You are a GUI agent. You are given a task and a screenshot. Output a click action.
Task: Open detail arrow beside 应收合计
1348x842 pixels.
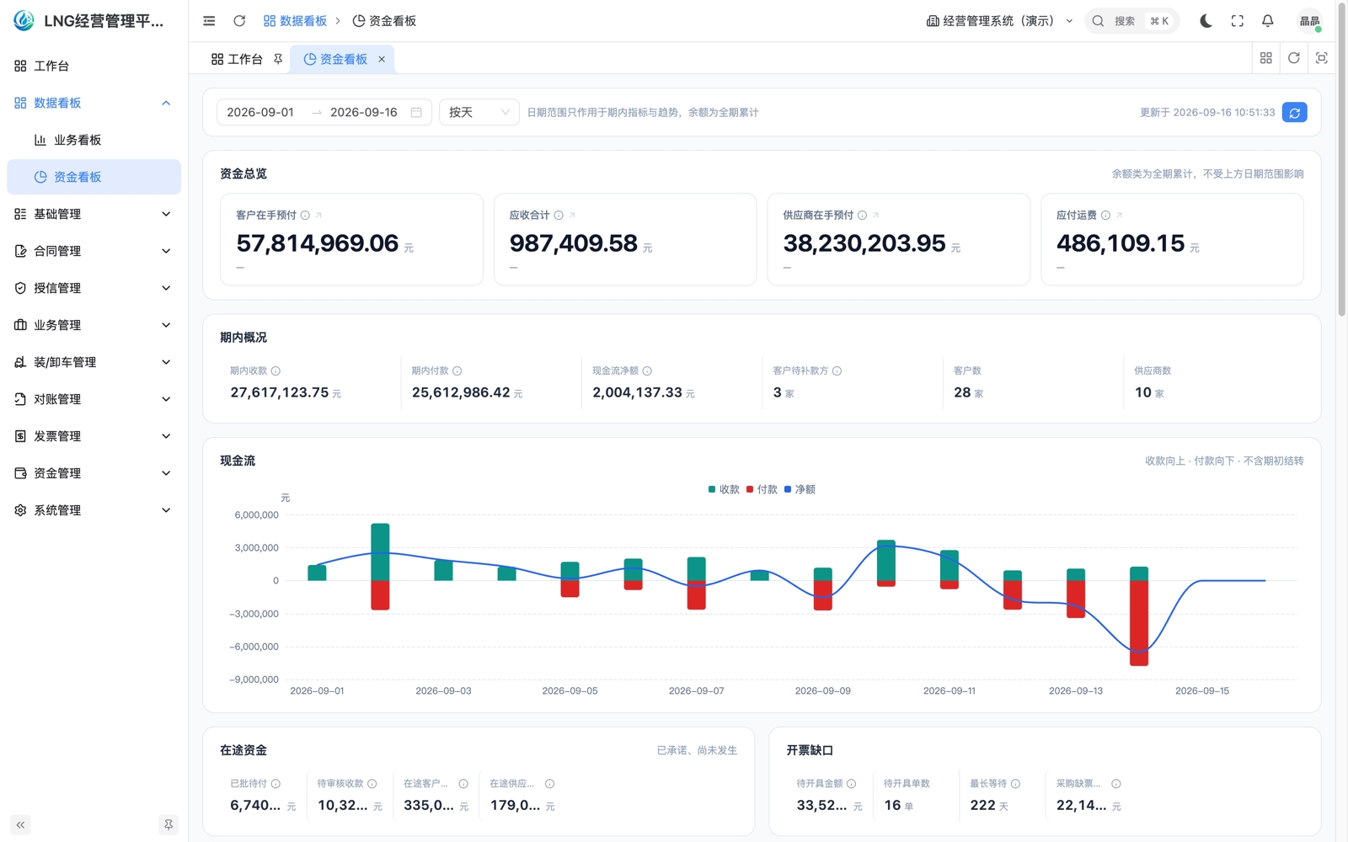tap(572, 216)
